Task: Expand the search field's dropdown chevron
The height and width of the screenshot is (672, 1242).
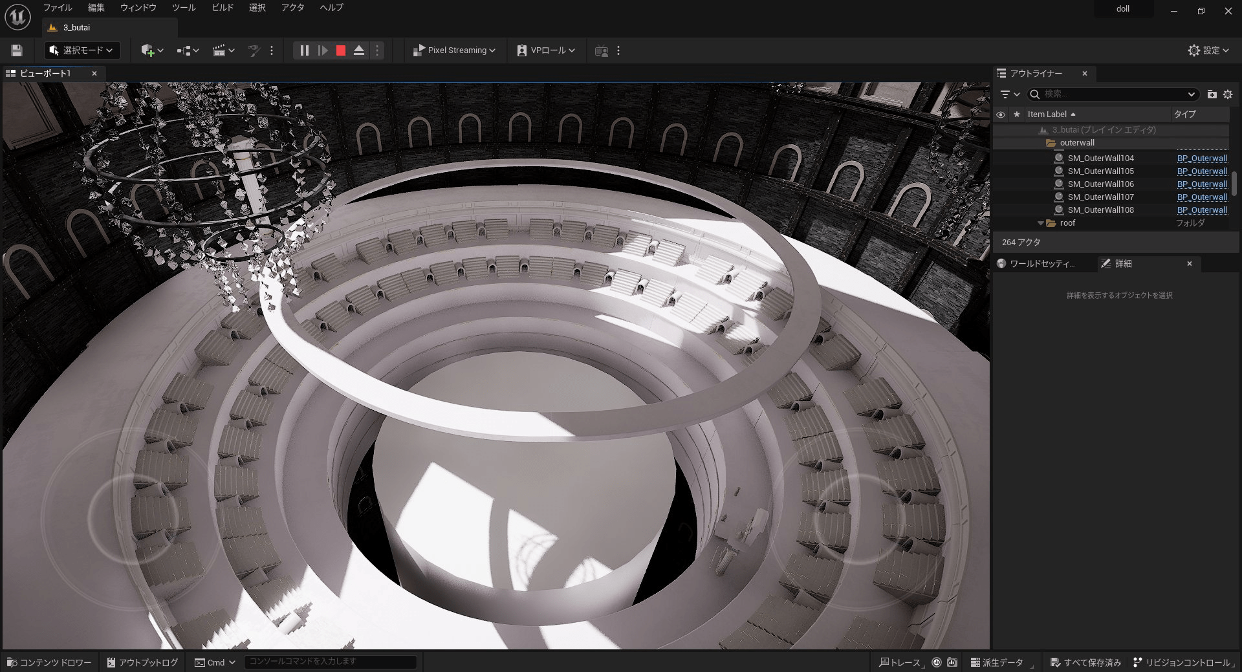Action: pos(1192,94)
